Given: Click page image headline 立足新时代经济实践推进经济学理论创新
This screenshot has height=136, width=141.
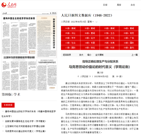Looking at the screenshot, I should pos(19,57).
